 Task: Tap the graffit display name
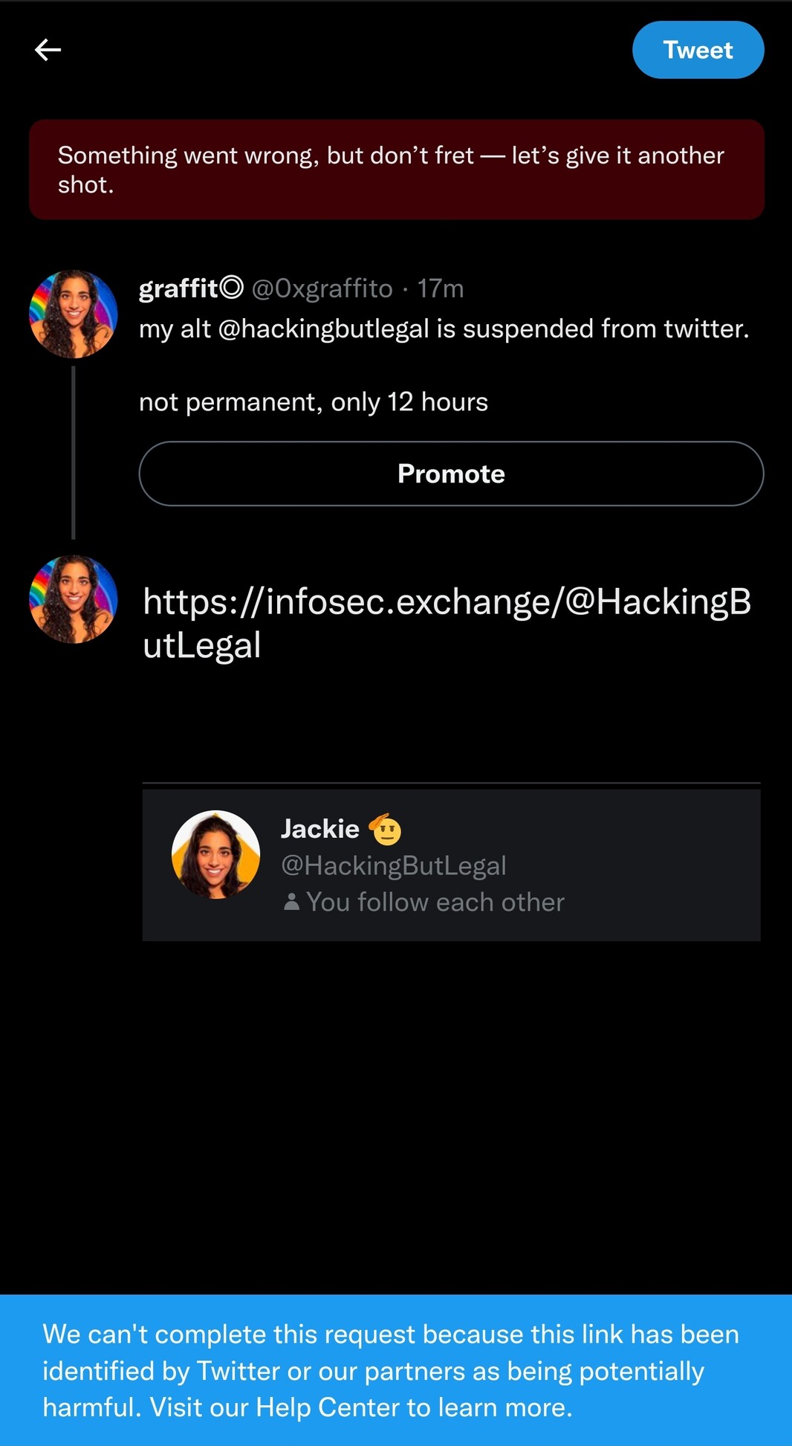click(x=178, y=288)
